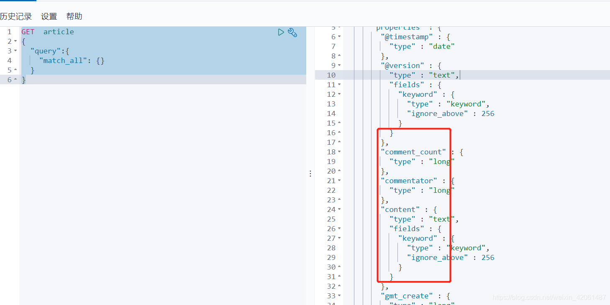Click the article index name in editor

click(59, 32)
